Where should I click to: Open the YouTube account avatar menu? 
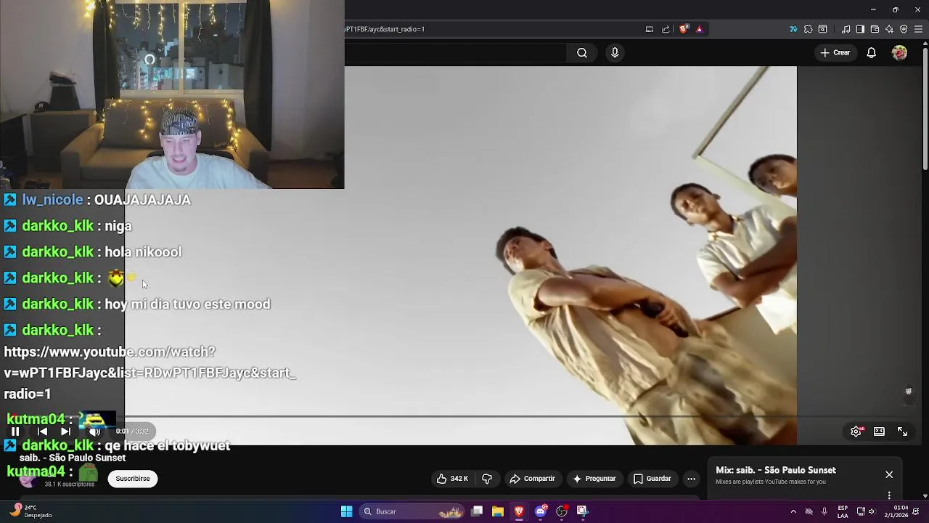pyautogui.click(x=899, y=52)
